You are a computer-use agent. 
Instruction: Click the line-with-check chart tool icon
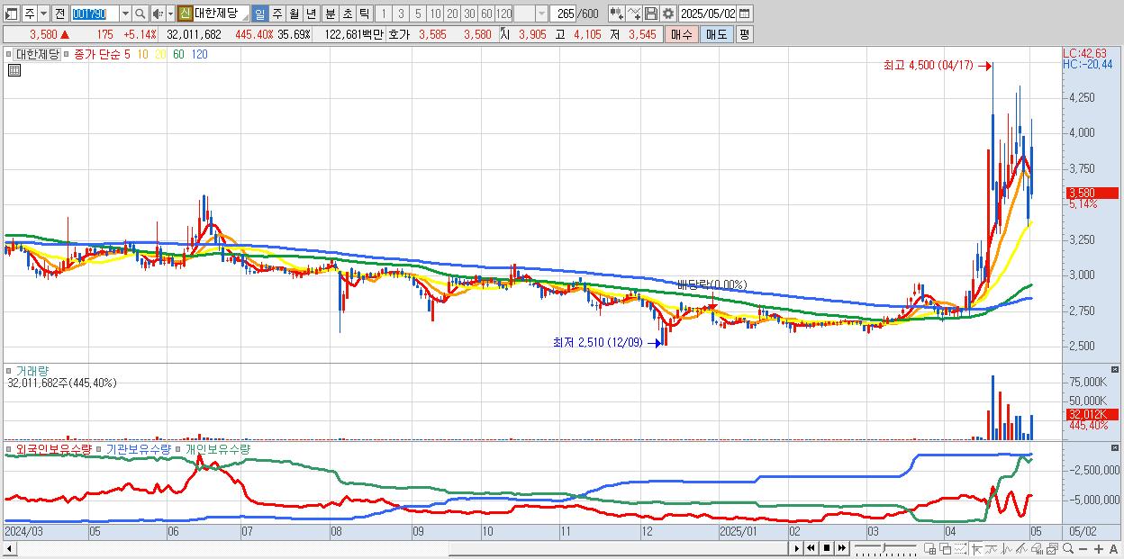point(634,14)
